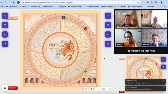Screen dimensions: 168x94
Task: Open мой сайт bookmark folder
Action: [x=150, y=7]
